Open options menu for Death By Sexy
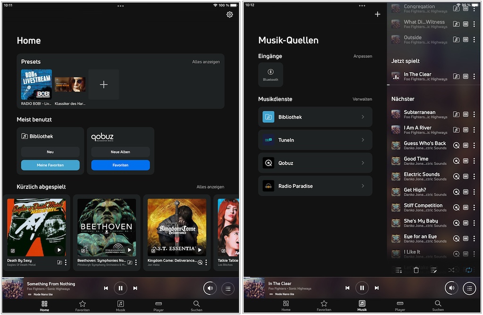Screen dimensions: 483x315 66,262
